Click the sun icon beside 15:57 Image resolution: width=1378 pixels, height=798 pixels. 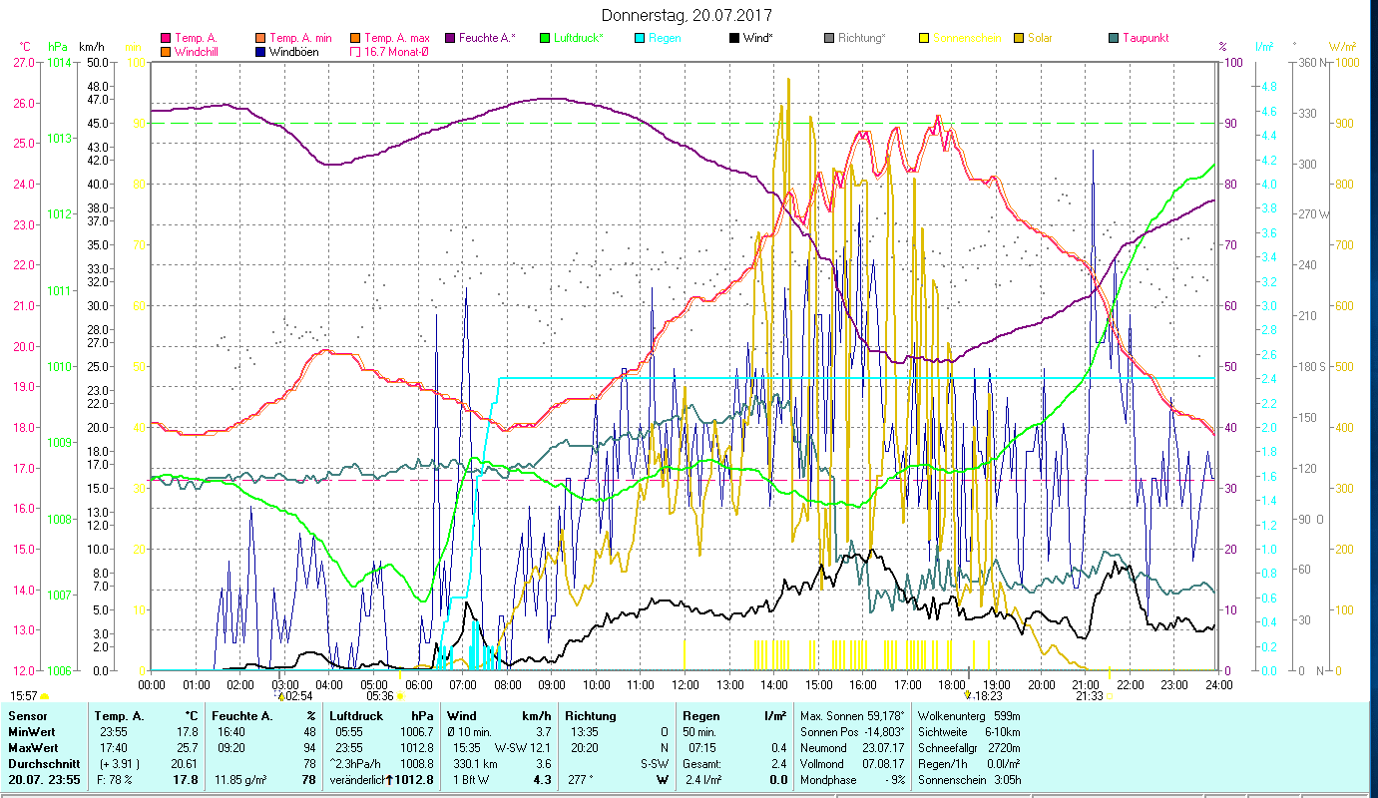[x=44, y=696]
